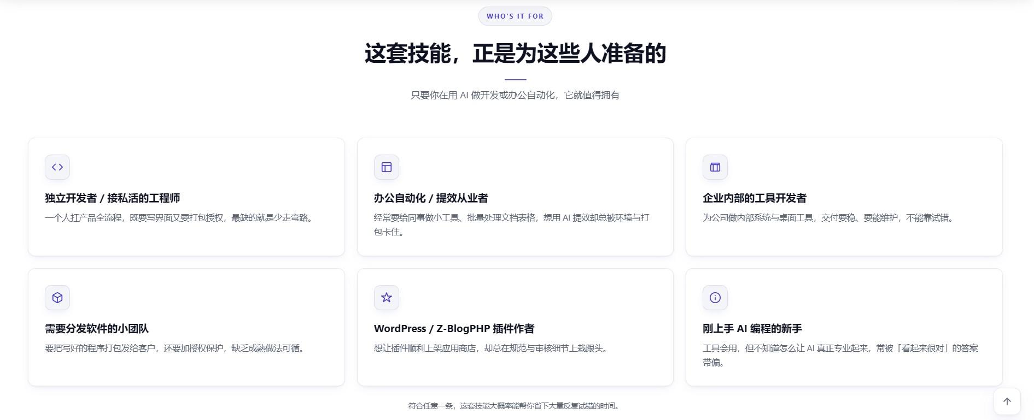1034x420 pixels.
Task: Click the description 工具会用，但不知道怎么让 AI 真正专业起来
Action: (840, 355)
